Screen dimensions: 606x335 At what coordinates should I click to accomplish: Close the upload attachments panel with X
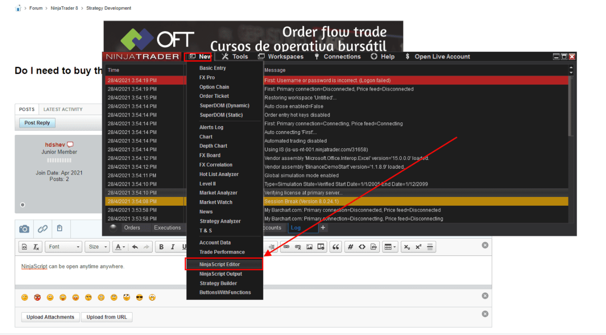click(485, 314)
